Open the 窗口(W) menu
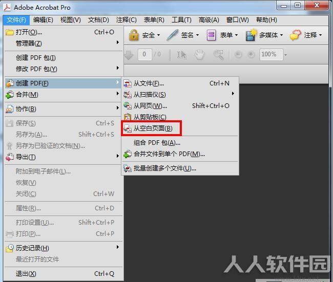 pos(237,20)
